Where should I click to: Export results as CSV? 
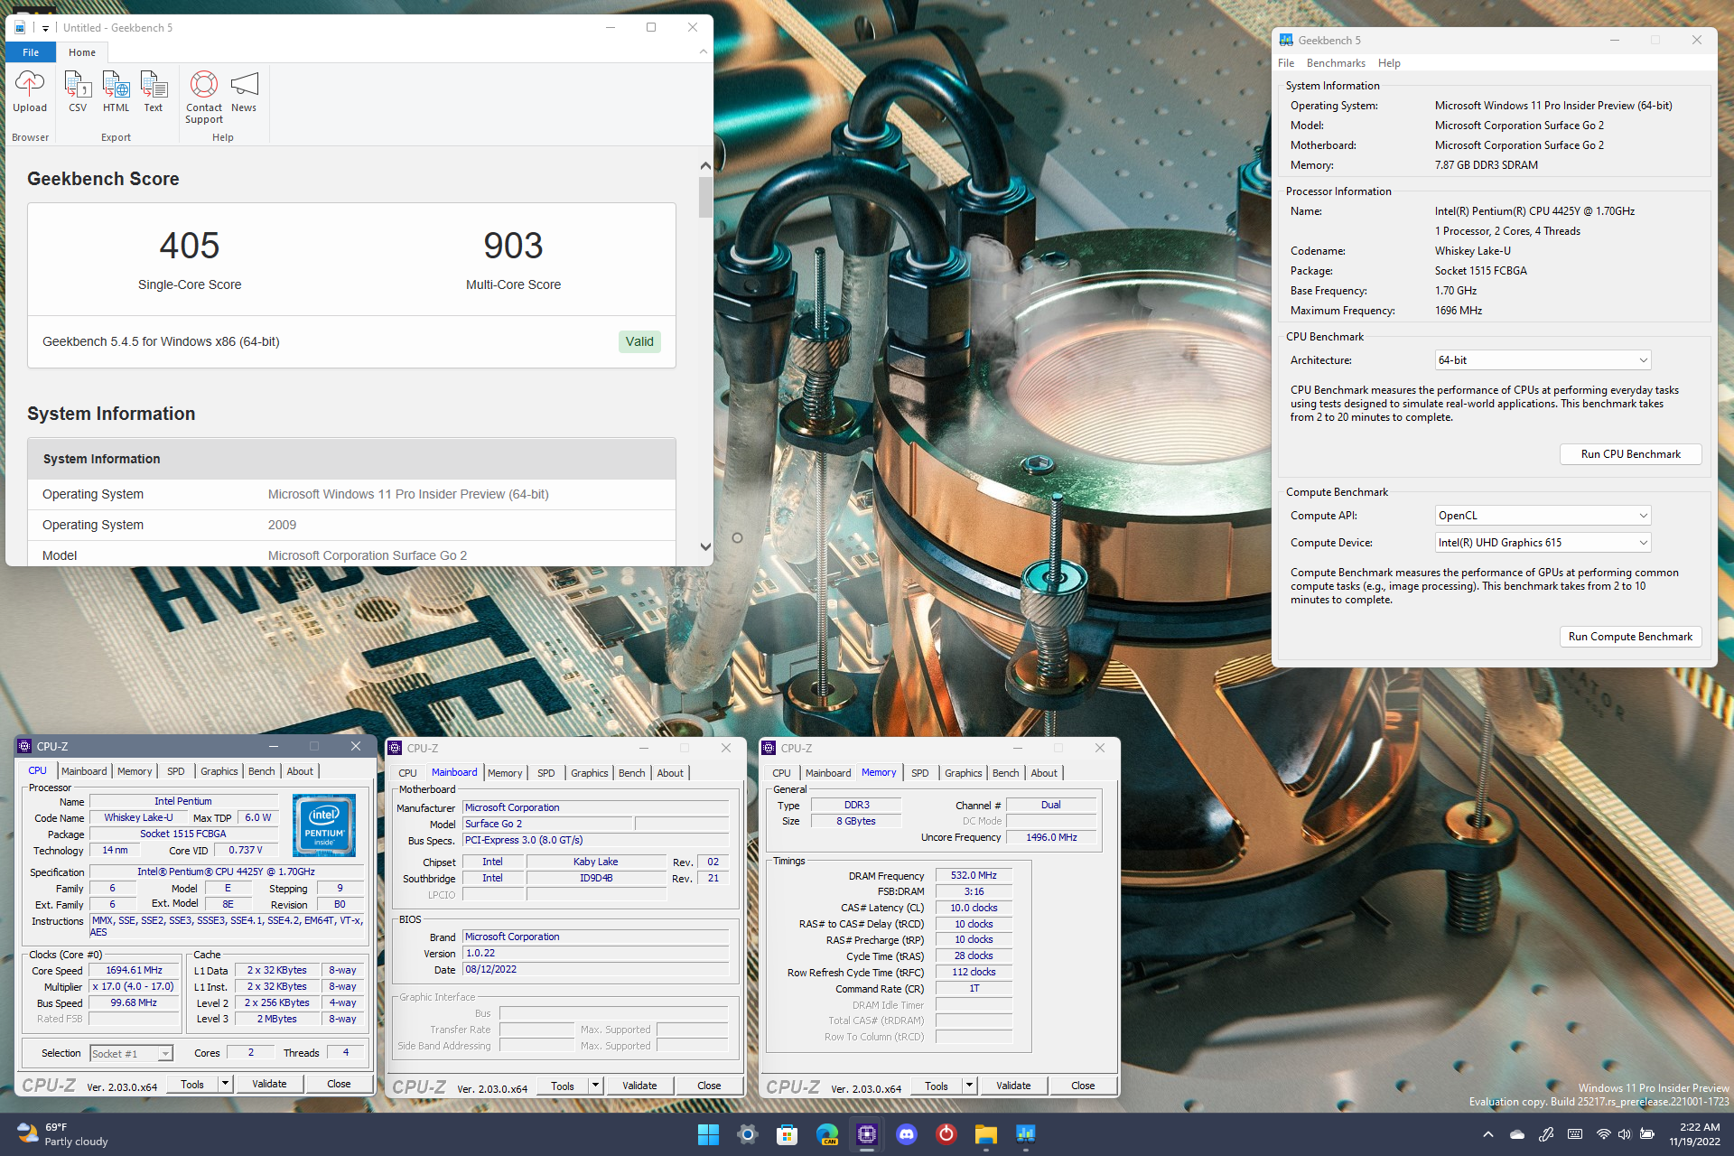tap(78, 92)
